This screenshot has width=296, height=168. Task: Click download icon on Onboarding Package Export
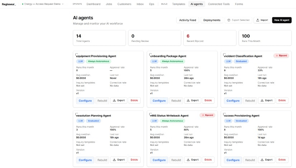188,100
